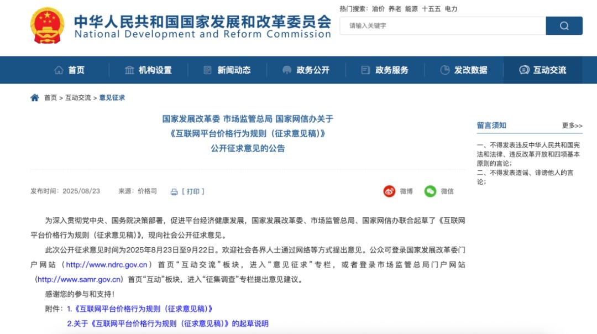Click the Weibo share icon
The image size is (597, 334).
coord(390,191)
